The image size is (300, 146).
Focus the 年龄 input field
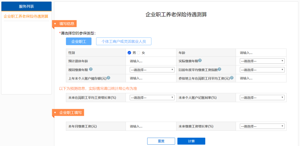(x=261, y=53)
